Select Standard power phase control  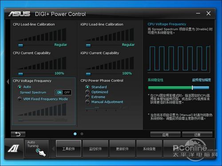point(87,87)
